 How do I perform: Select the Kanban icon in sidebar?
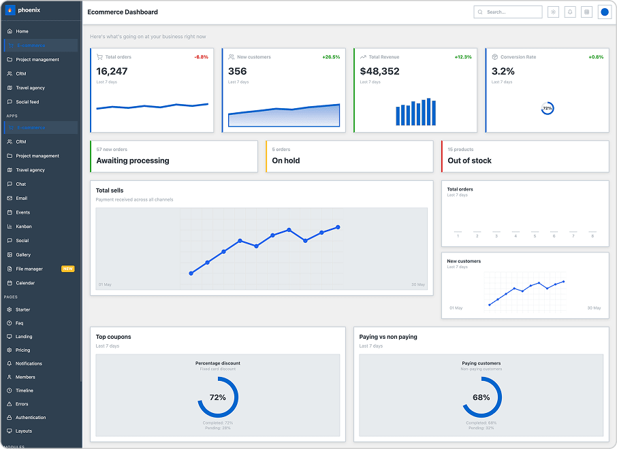pyautogui.click(x=10, y=227)
